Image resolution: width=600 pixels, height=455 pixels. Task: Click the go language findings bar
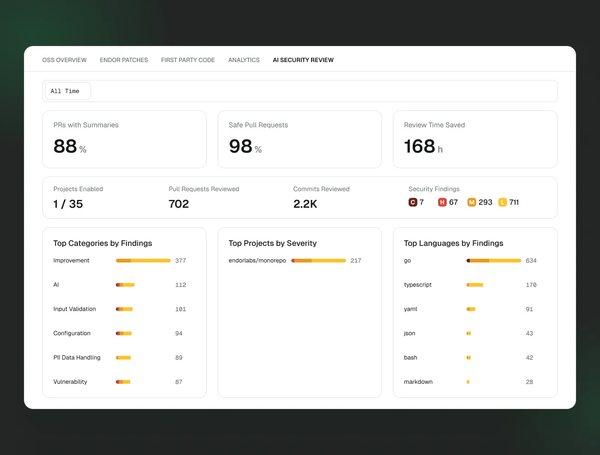click(x=494, y=261)
